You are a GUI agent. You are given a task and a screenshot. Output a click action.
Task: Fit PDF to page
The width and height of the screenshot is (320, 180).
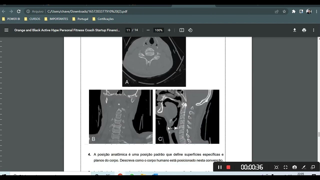tap(182, 30)
